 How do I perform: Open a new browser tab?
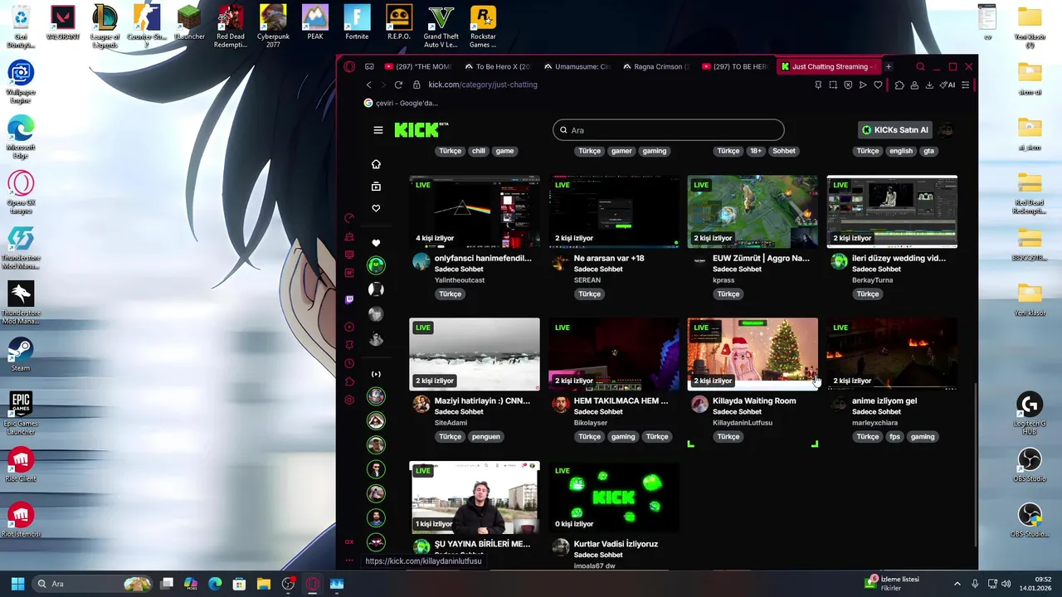click(x=888, y=66)
